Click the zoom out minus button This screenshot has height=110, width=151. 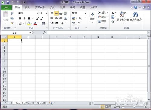tap(123, 107)
